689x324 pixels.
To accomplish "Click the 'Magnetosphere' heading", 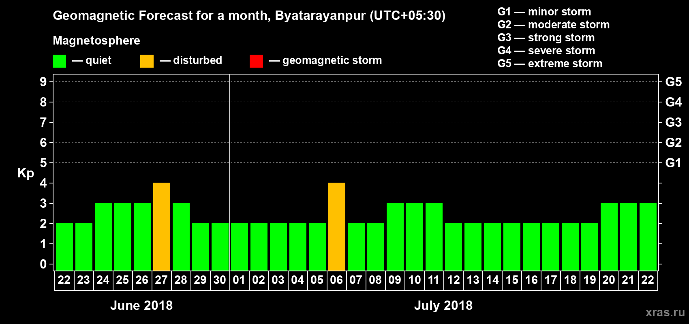I will pyautogui.click(x=96, y=40).
